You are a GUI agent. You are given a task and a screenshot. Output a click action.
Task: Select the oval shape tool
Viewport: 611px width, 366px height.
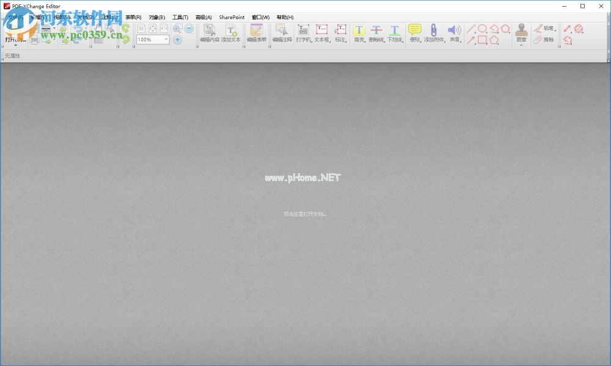coord(483,29)
